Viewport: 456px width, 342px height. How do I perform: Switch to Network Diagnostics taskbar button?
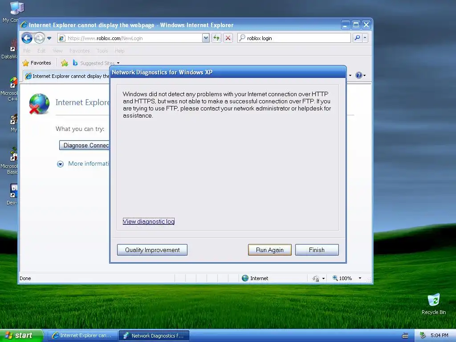tap(154, 336)
